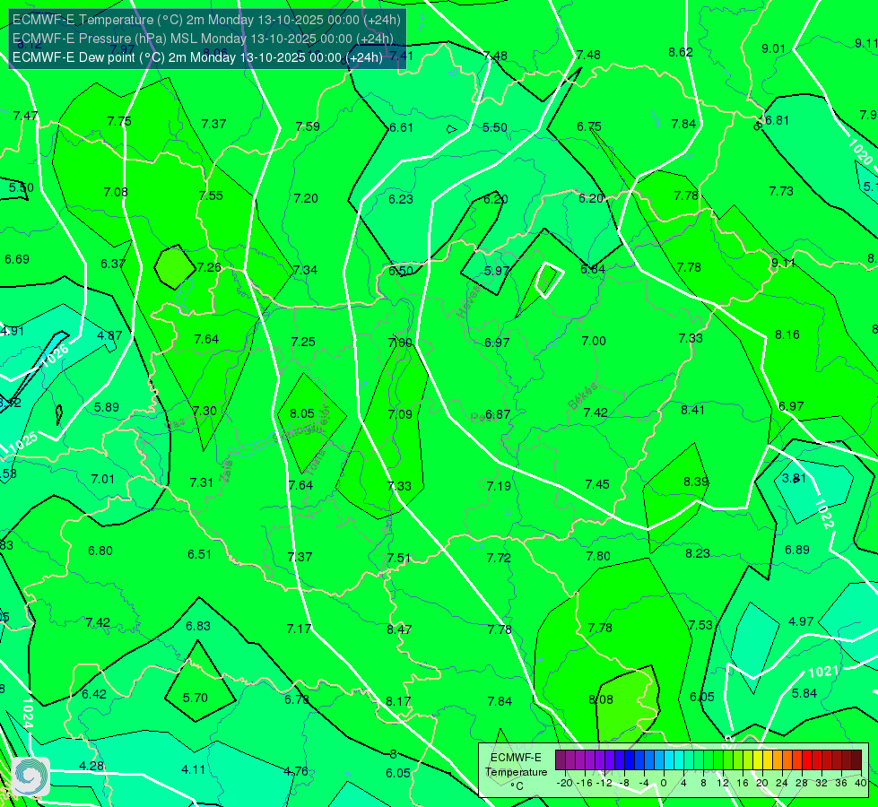Click the 1020 isobar label

(860, 152)
